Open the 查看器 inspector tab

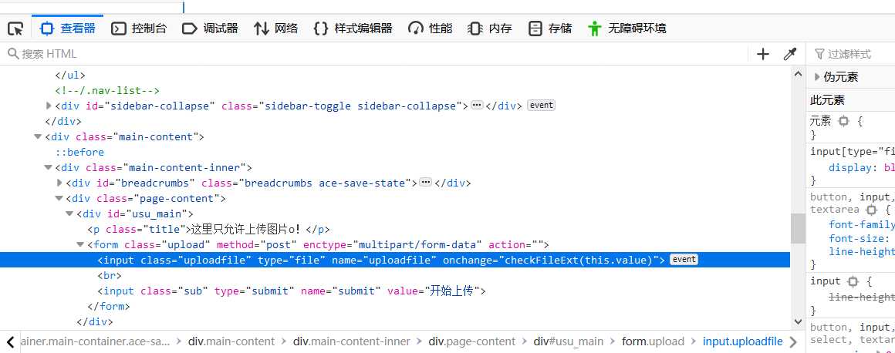click(x=68, y=28)
